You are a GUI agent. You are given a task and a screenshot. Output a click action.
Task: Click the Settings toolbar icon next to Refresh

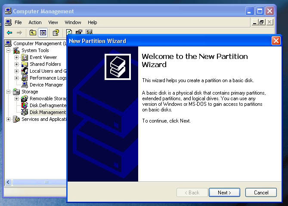coord(79,32)
